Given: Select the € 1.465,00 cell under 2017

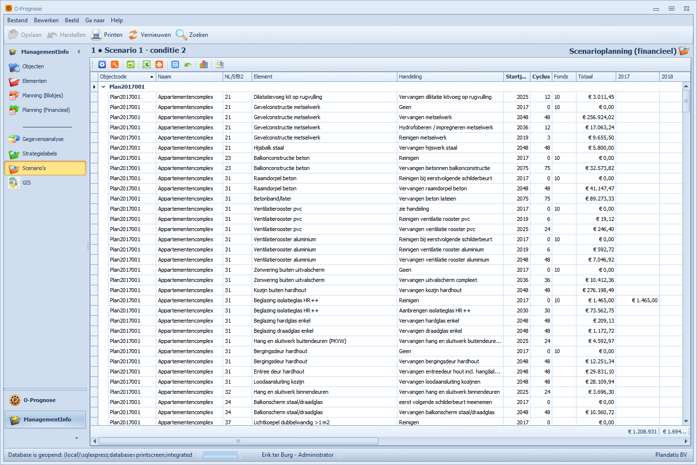Looking at the screenshot, I should click(x=637, y=300).
